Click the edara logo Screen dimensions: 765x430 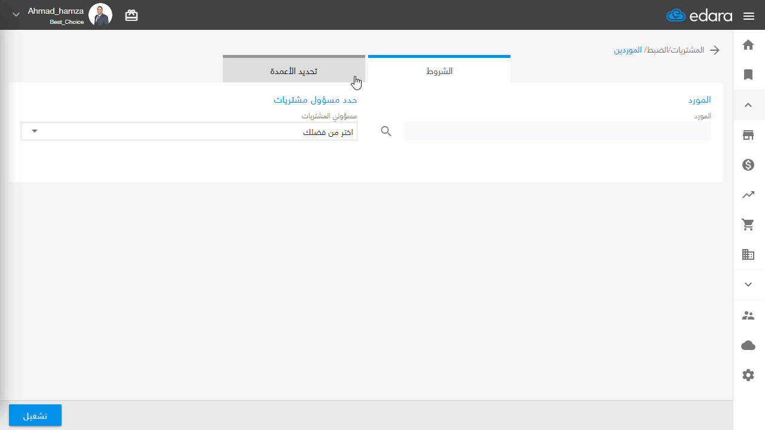[699, 16]
